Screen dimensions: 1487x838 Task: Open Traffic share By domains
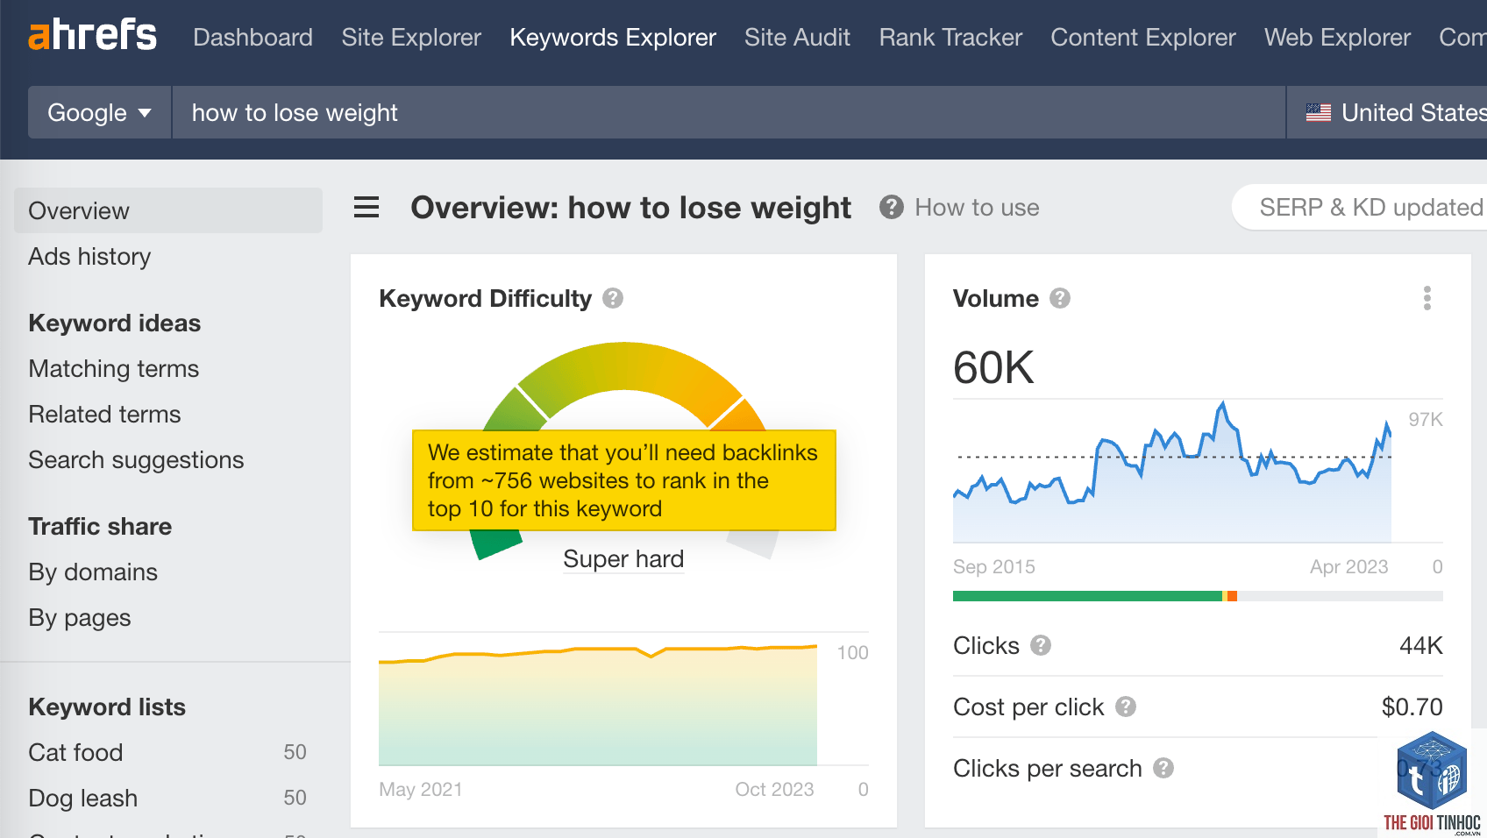[93, 572]
